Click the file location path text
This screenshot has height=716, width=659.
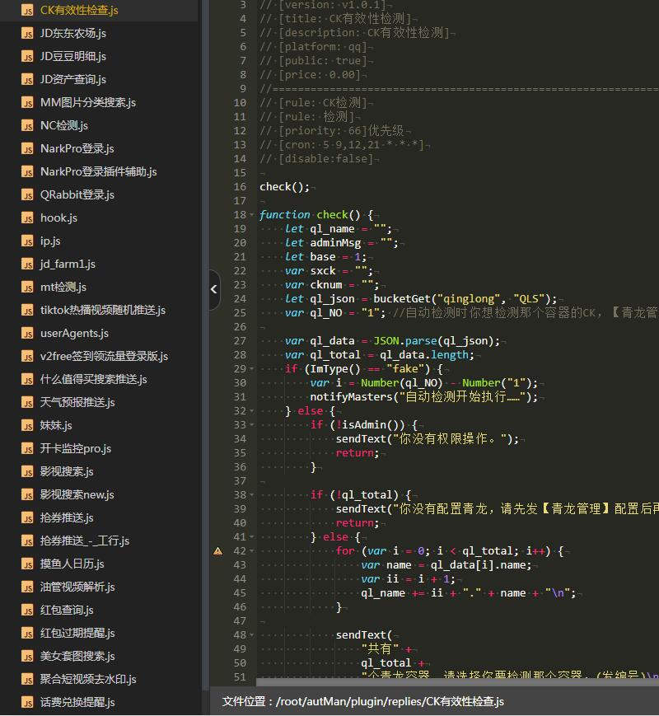click(362, 702)
